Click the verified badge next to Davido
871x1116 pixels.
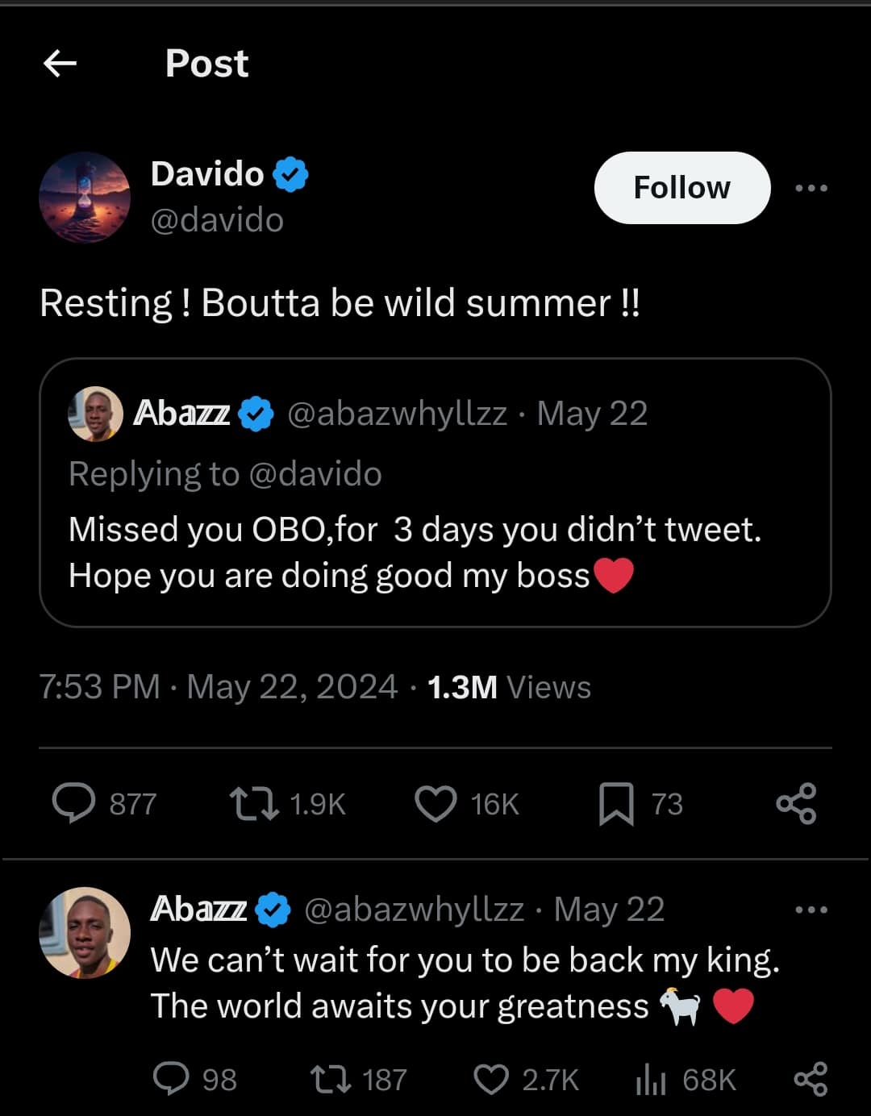[292, 173]
